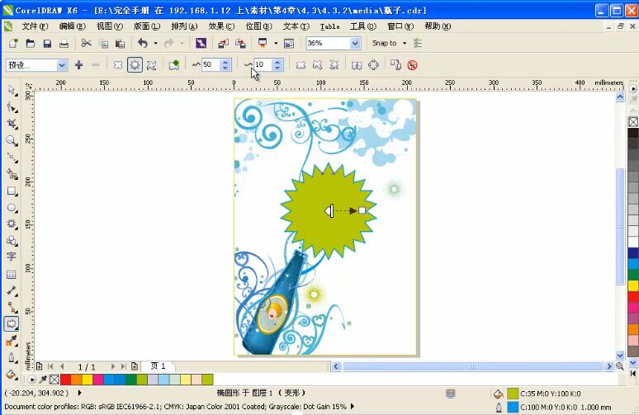Click the Print icon
Screen dimensions: 639x415
64,43
